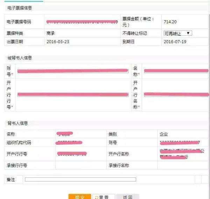Click the orange 提交 submit button
This screenshot has width=210, height=199.
pos(80,197)
